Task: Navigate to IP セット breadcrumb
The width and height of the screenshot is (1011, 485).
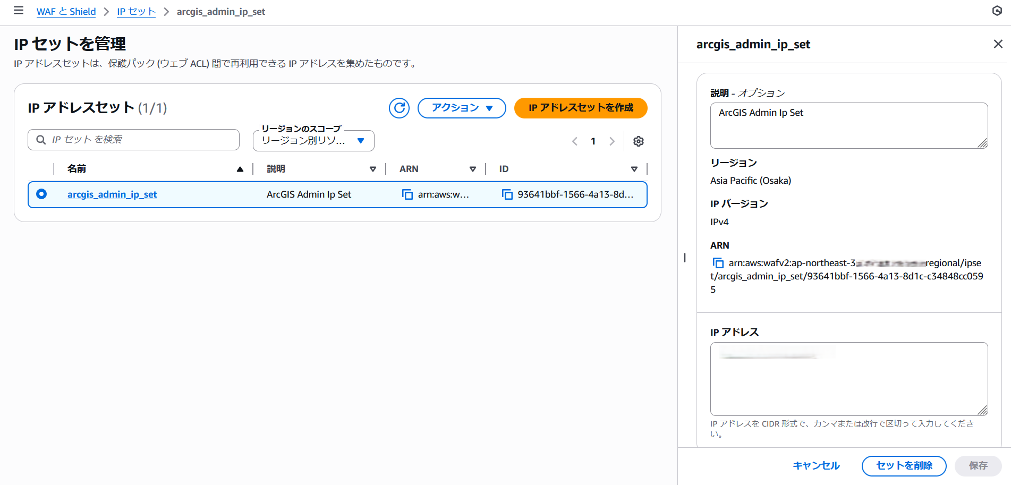Action: [136, 12]
